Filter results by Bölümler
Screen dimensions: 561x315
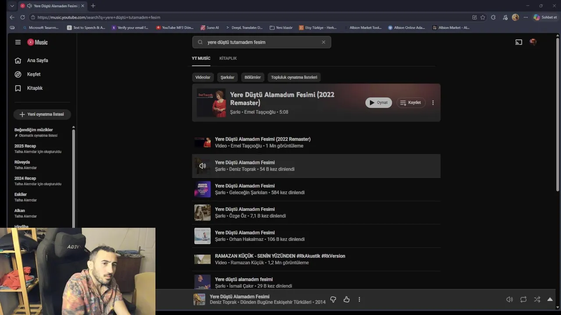(253, 77)
